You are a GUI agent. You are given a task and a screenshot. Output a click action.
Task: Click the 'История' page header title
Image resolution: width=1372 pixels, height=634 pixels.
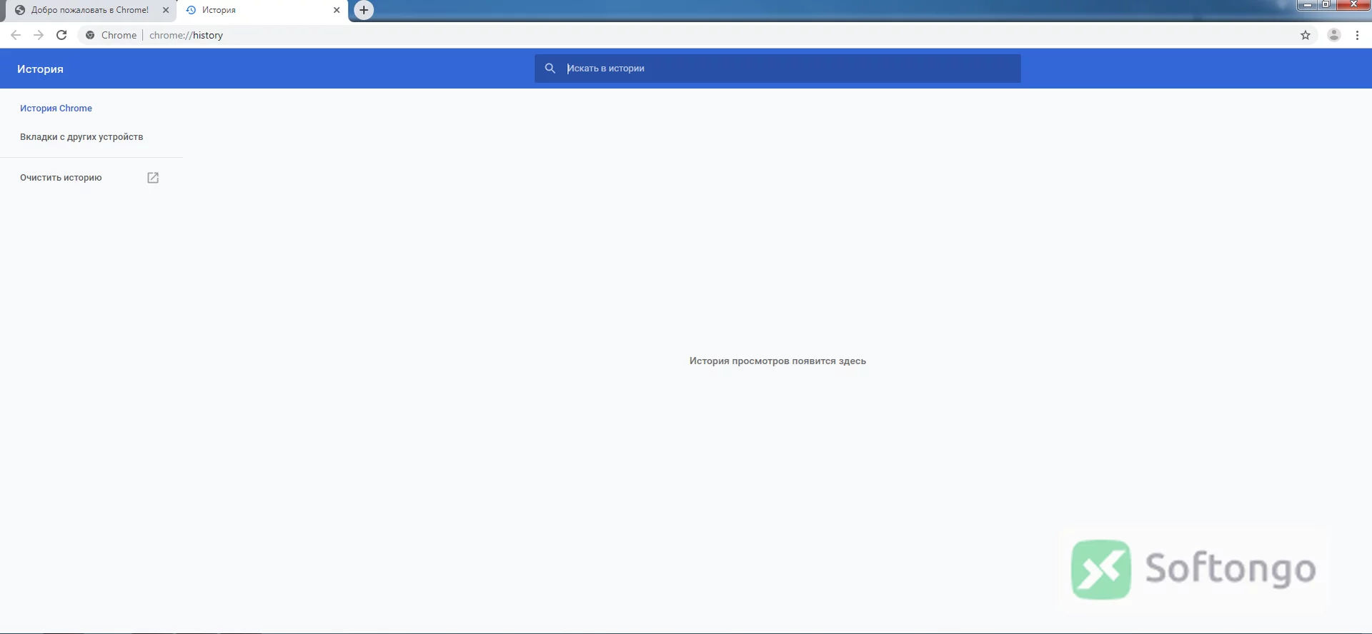[40, 69]
